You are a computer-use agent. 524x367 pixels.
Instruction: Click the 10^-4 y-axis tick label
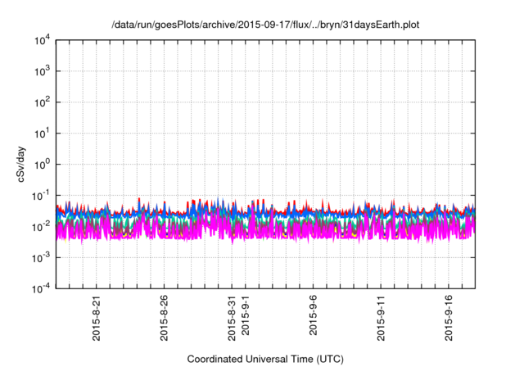pos(40,288)
